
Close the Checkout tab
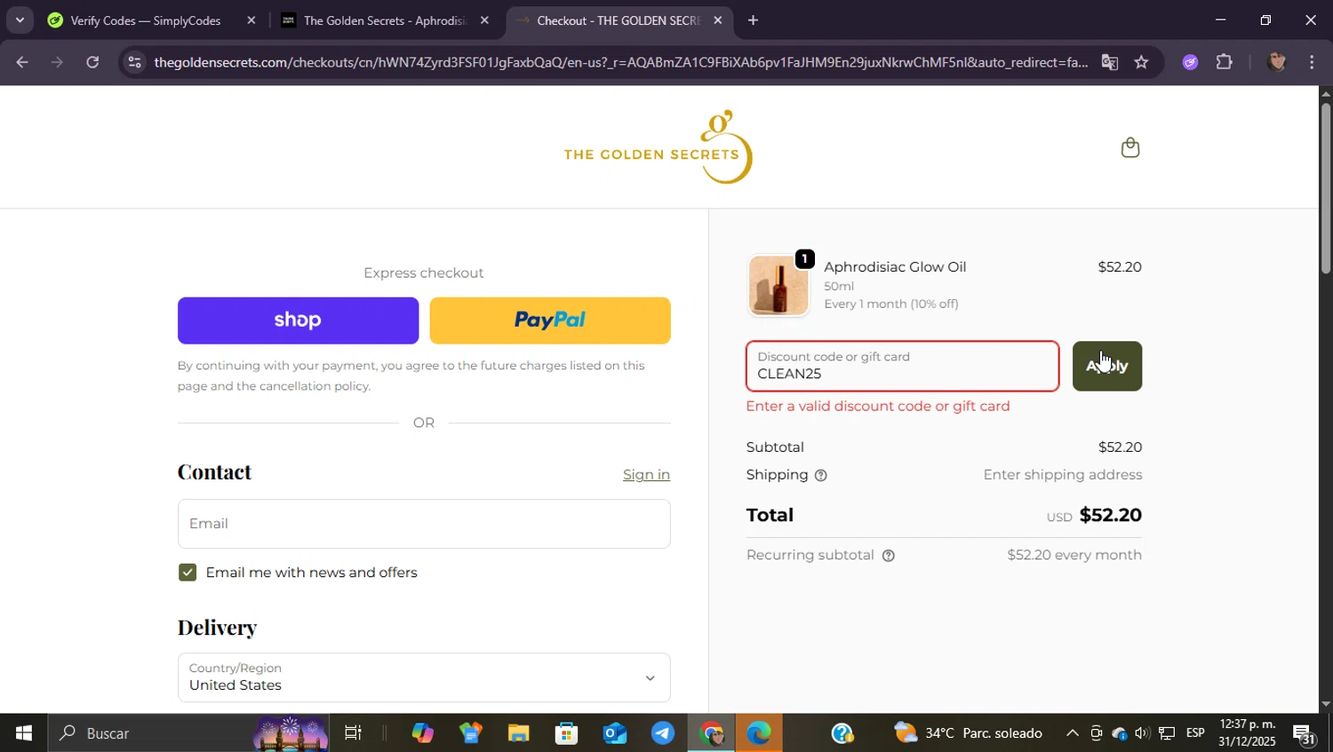(x=717, y=20)
